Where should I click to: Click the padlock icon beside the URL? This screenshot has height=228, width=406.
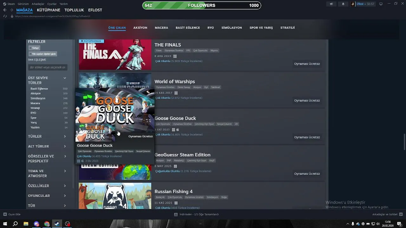pyautogui.click(x=12, y=16)
